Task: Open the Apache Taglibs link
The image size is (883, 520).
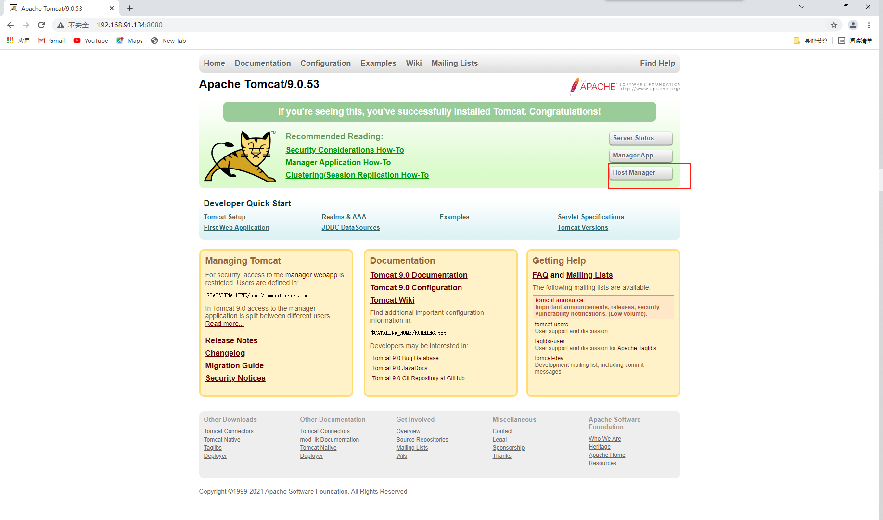Action: coord(637,348)
